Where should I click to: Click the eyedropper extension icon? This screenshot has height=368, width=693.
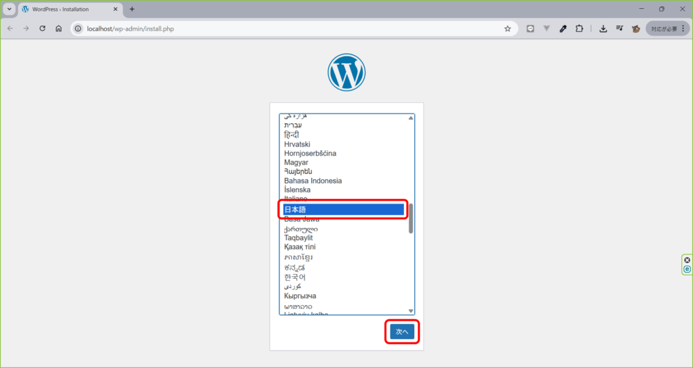point(563,28)
